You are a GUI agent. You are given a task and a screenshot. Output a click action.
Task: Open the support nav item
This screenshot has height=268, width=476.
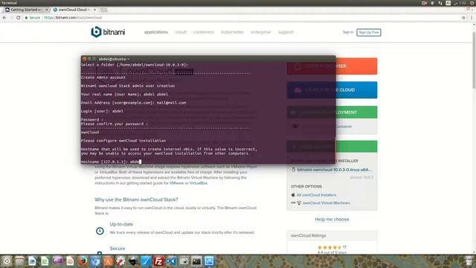(286, 32)
